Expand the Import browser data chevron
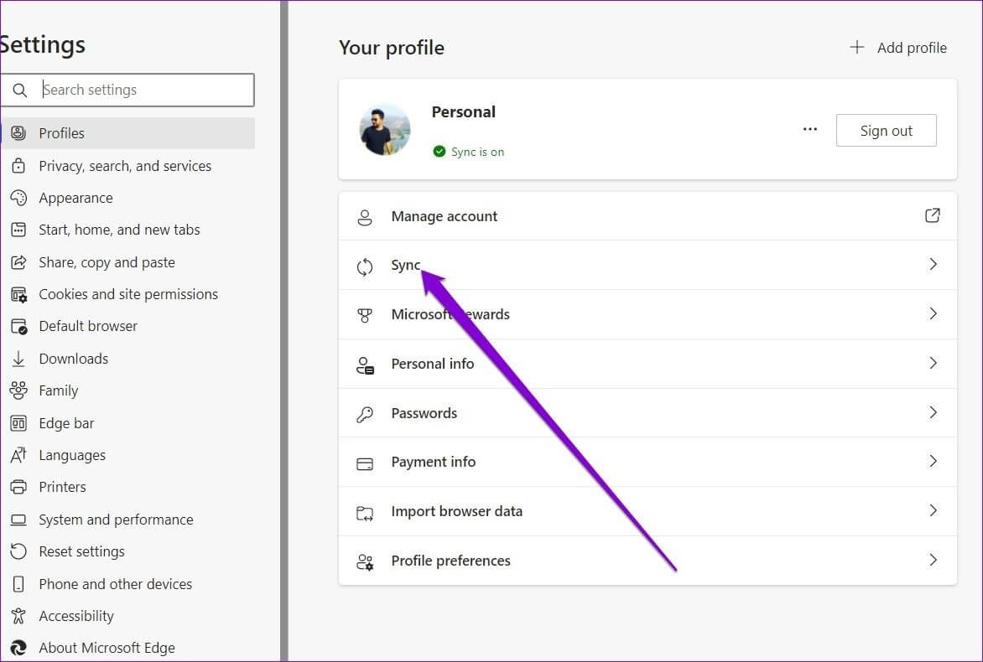Image resolution: width=983 pixels, height=662 pixels. click(933, 510)
